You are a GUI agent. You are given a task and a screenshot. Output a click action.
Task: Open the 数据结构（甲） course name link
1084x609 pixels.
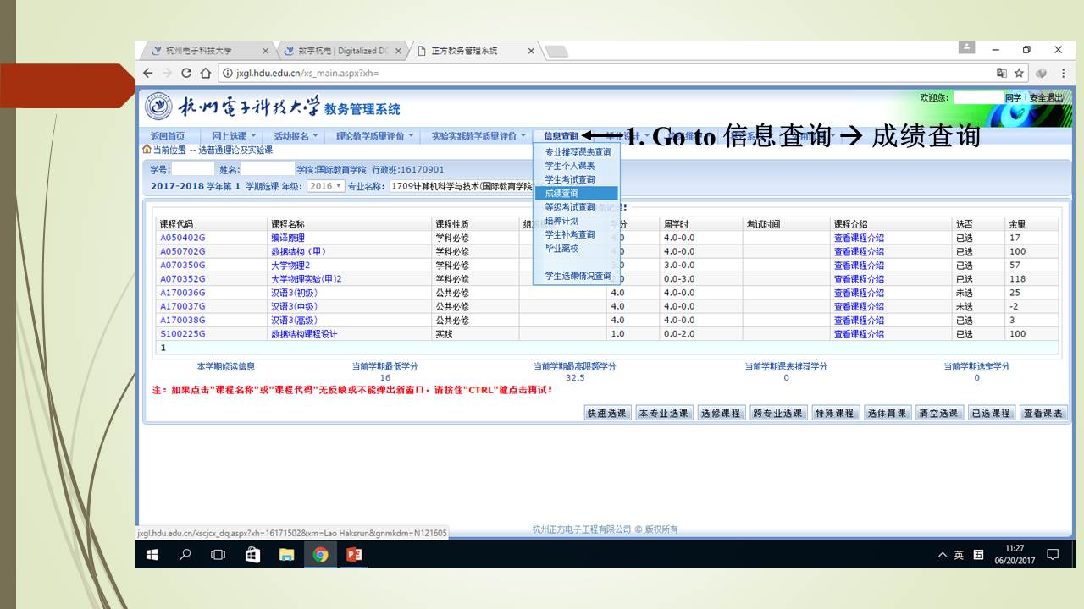[298, 251]
